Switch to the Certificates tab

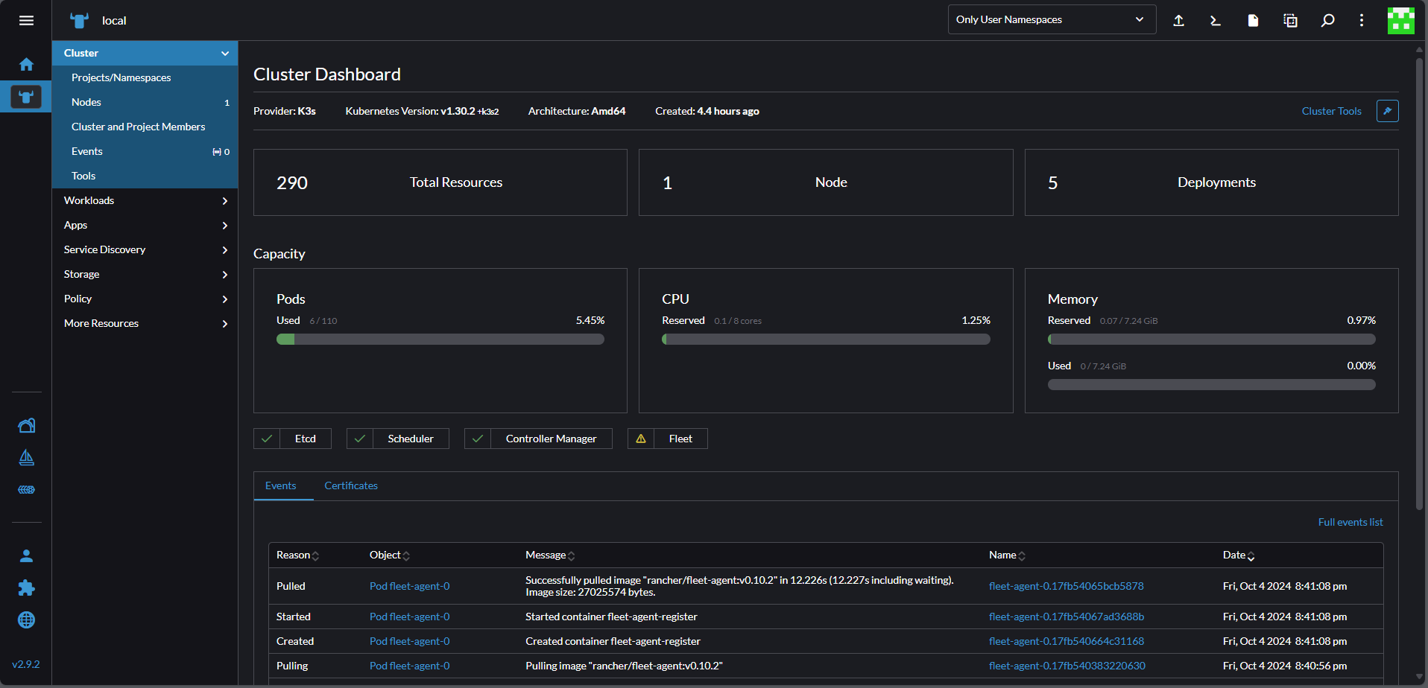[x=351, y=485]
